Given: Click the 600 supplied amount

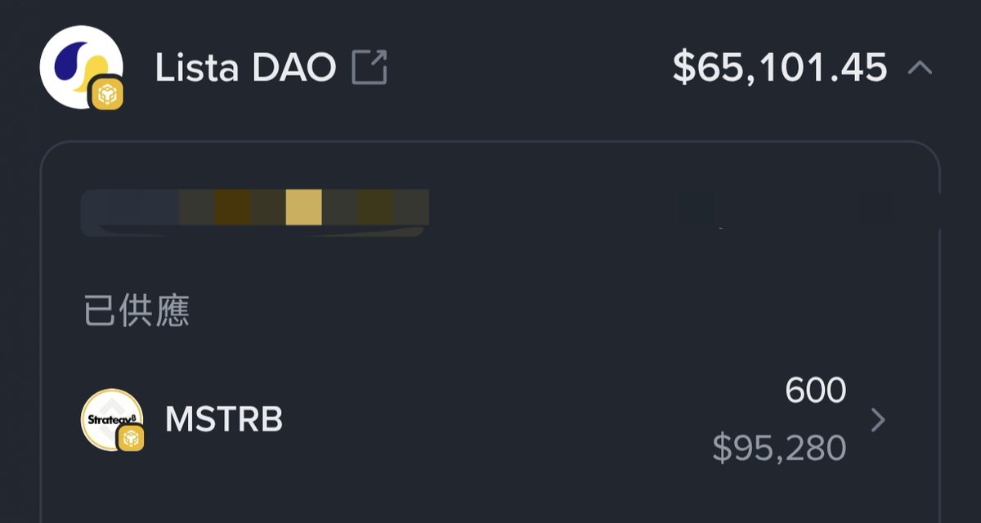Looking at the screenshot, I should pos(815,391).
